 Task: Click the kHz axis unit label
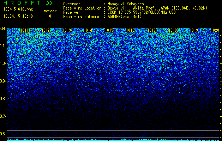3,29
